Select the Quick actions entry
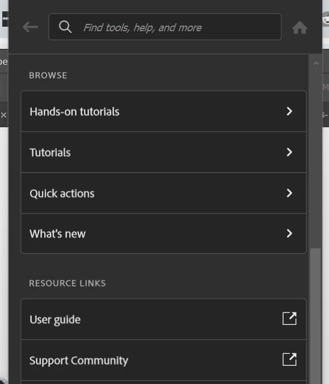 tap(164, 193)
